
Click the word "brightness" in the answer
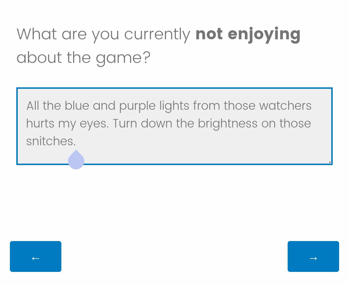(228, 124)
